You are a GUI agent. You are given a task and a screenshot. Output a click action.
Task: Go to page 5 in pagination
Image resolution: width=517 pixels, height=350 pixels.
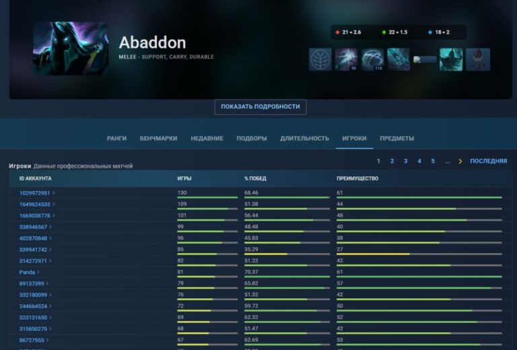(433, 161)
